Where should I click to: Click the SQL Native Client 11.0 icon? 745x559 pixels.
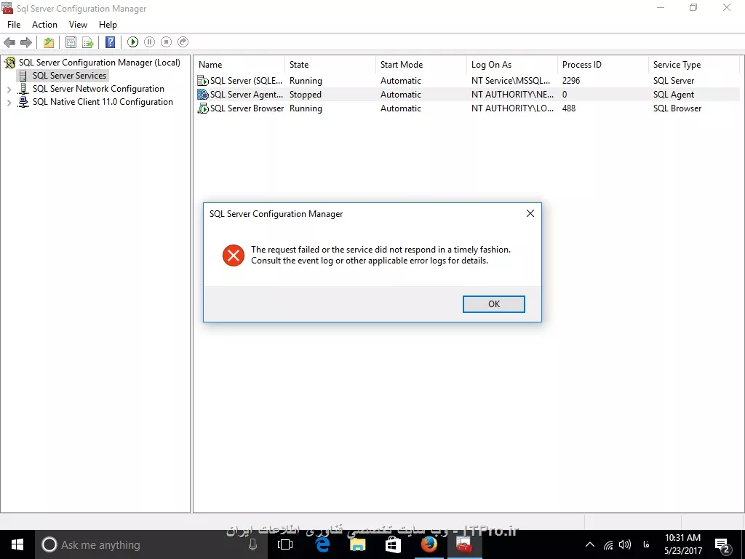pyautogui.click(x=23, y=102)
